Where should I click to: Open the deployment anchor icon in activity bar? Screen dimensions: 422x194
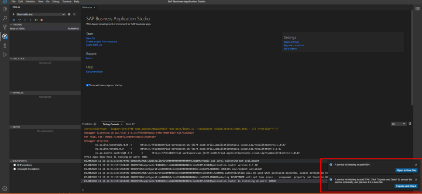pos(4,45)
